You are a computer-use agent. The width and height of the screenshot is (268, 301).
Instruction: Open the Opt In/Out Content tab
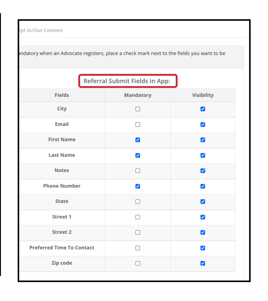[x=41, y=30]
